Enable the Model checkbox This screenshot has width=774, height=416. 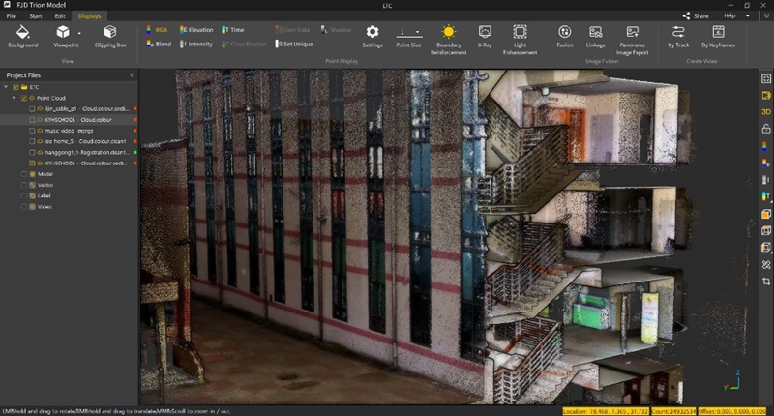point(23,174)
